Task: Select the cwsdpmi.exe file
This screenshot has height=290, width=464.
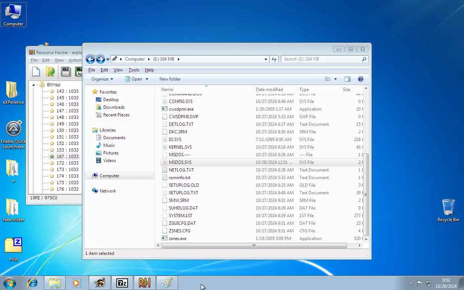Action: point(181,109)
